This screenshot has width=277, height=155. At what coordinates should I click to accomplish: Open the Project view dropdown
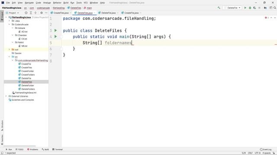coord(13,13)
